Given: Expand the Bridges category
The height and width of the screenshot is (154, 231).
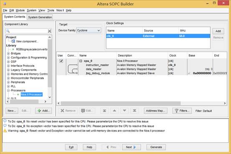Looking at the screenshot, I should click(x=8, y=53).
